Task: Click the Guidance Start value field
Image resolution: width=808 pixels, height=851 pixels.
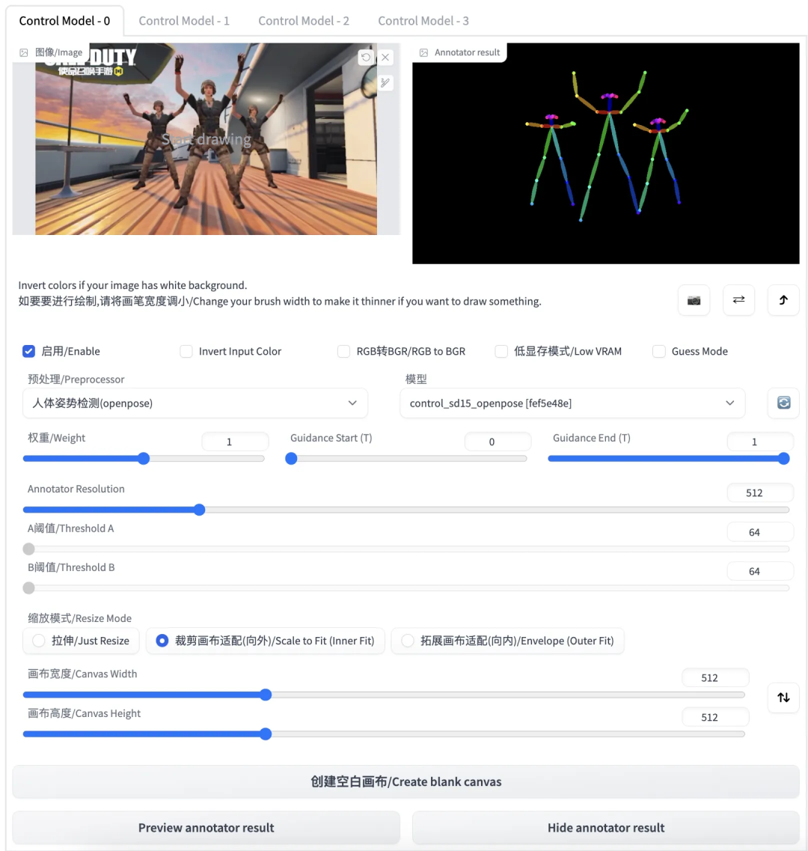Action: pyautogui.click(x=498, y=442)
